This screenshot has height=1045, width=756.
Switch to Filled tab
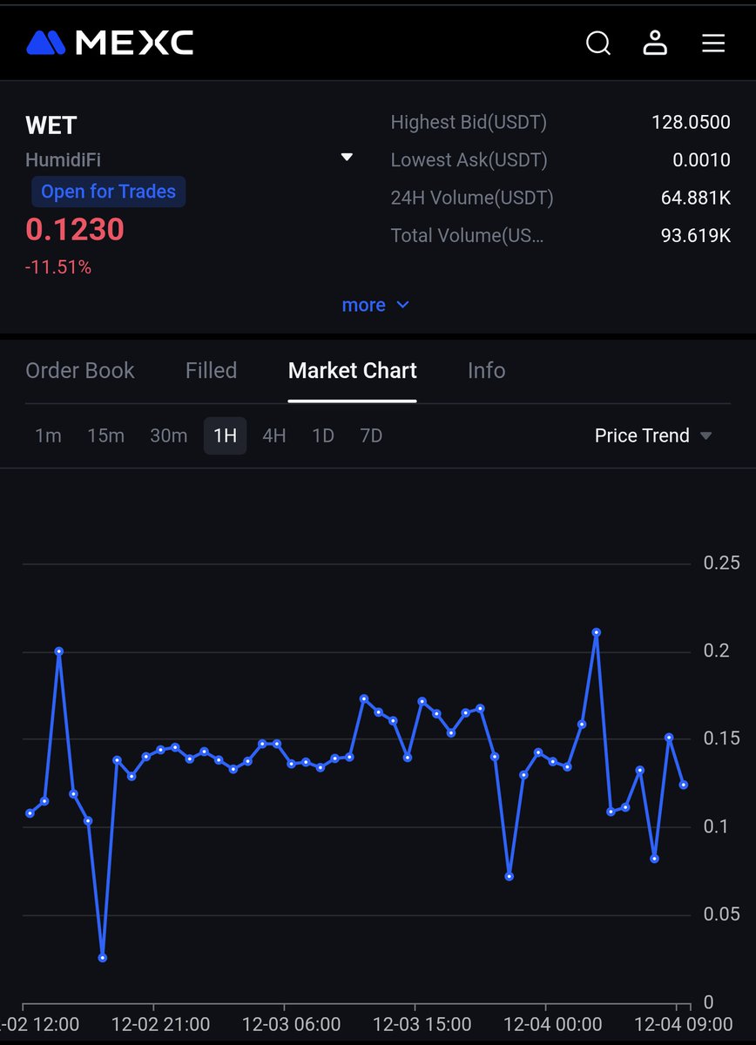click(211, 370)
